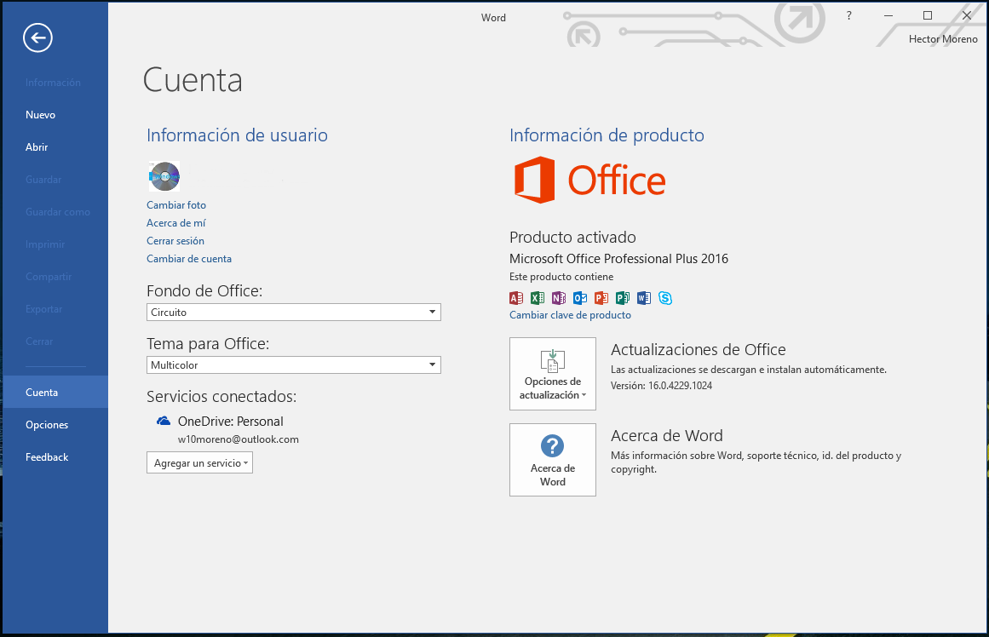Minimize the Word window

pyautogui.click(x=888, y=16)
